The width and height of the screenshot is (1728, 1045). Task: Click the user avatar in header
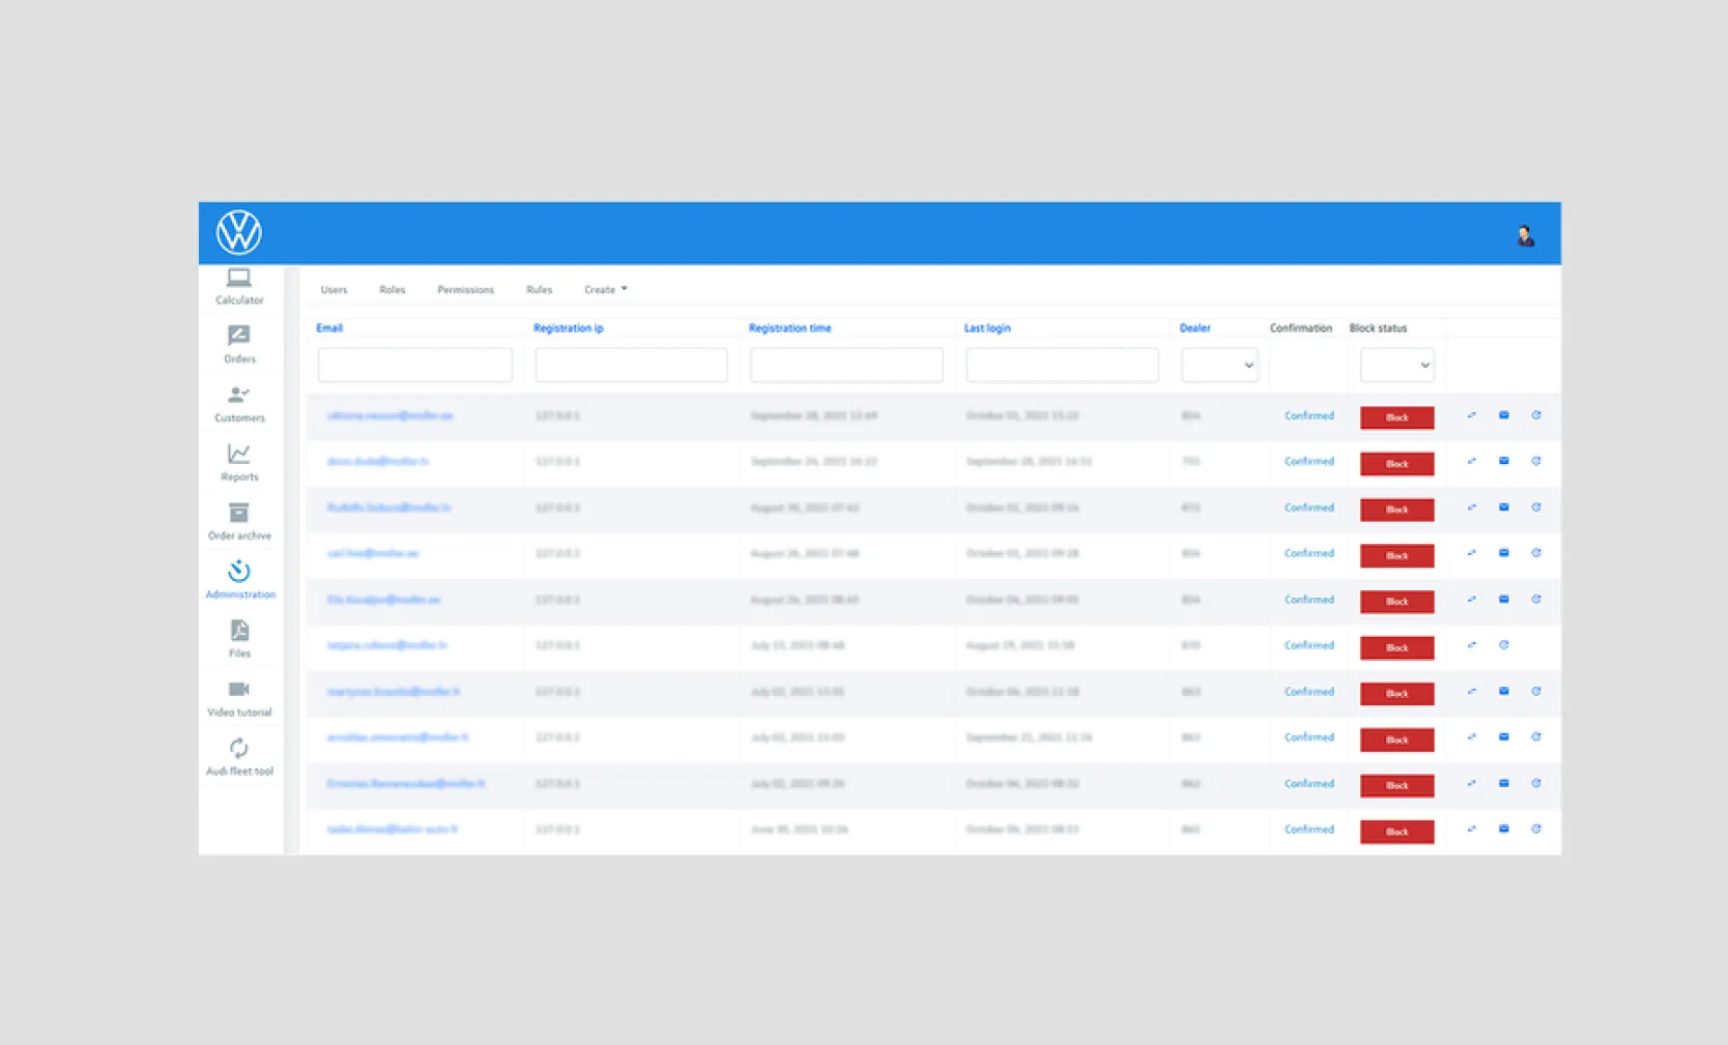1525,237
